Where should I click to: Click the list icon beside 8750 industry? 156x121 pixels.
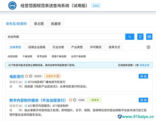pos(26,82)
